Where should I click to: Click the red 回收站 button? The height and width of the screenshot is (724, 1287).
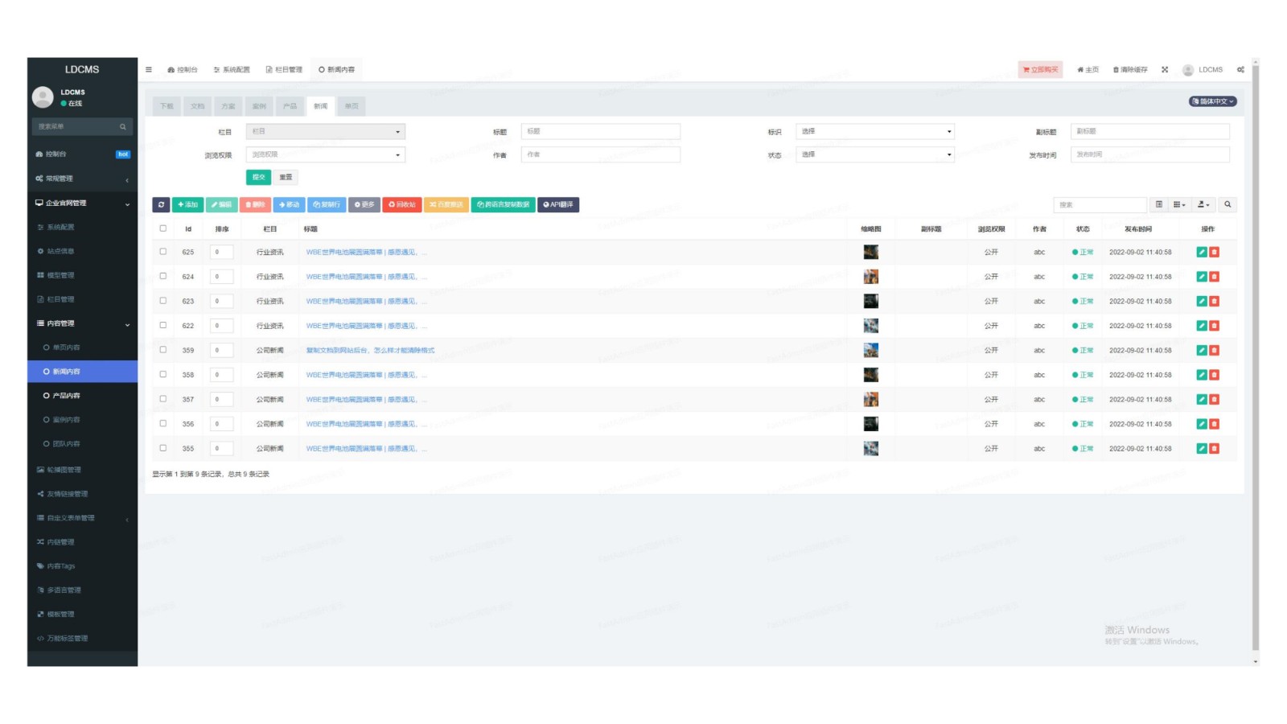point(402,204)
